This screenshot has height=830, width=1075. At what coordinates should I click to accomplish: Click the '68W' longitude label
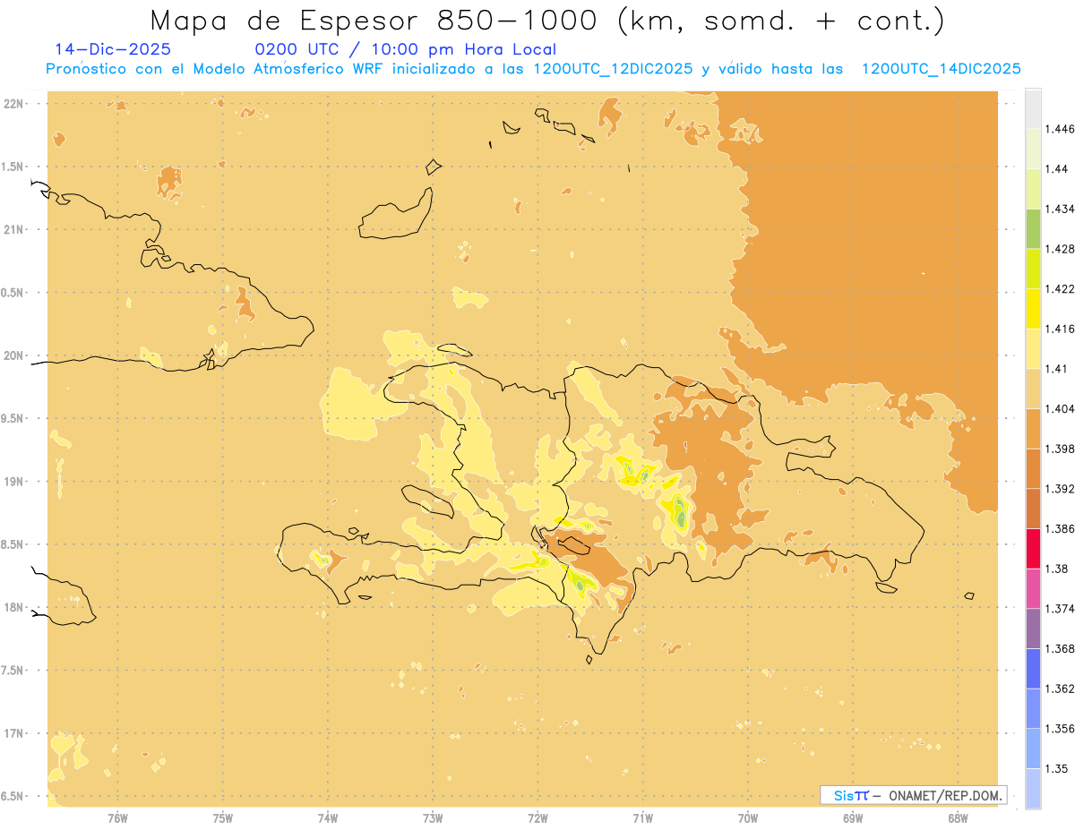tap(958, 818)
